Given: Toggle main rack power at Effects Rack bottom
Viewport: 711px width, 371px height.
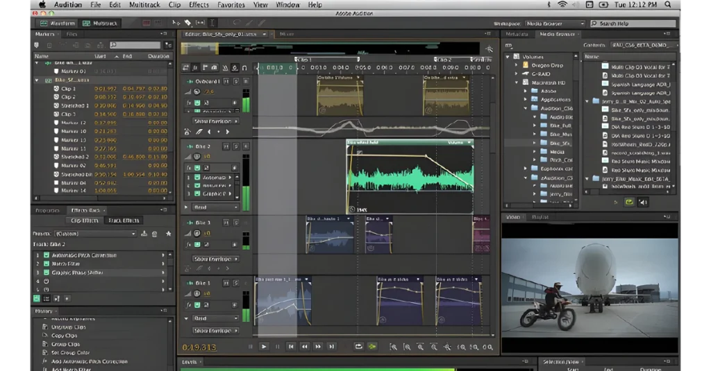Looking at the screenshot, I should tap(36, 298).
